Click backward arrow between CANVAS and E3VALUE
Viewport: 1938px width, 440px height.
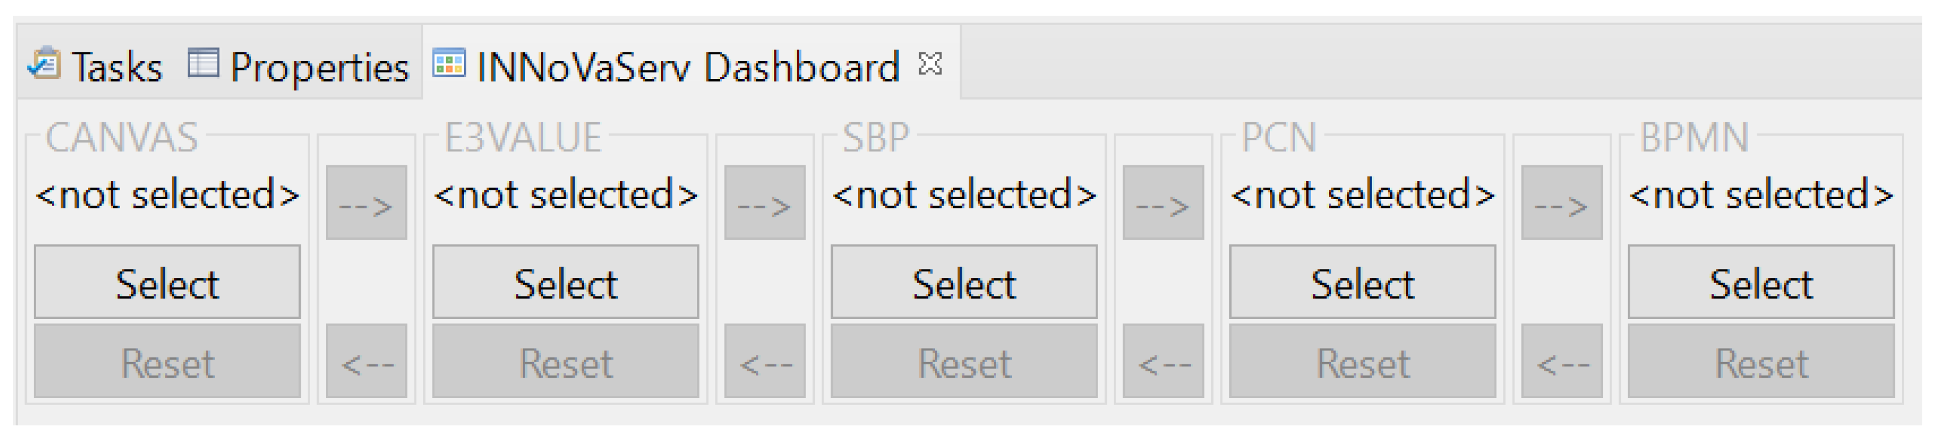[x=367, y=362]
